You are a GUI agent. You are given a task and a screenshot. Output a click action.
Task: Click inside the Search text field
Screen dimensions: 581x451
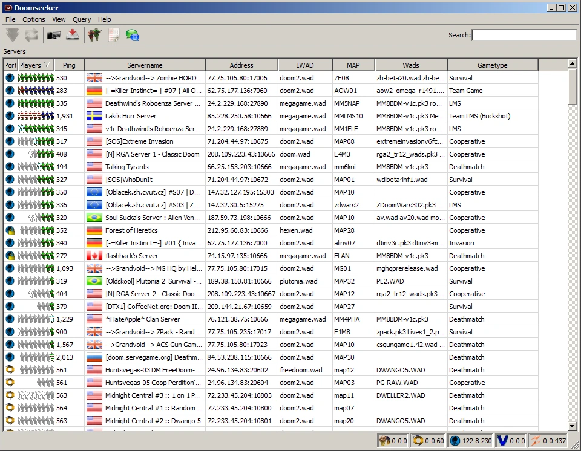(x=524, y=35)
